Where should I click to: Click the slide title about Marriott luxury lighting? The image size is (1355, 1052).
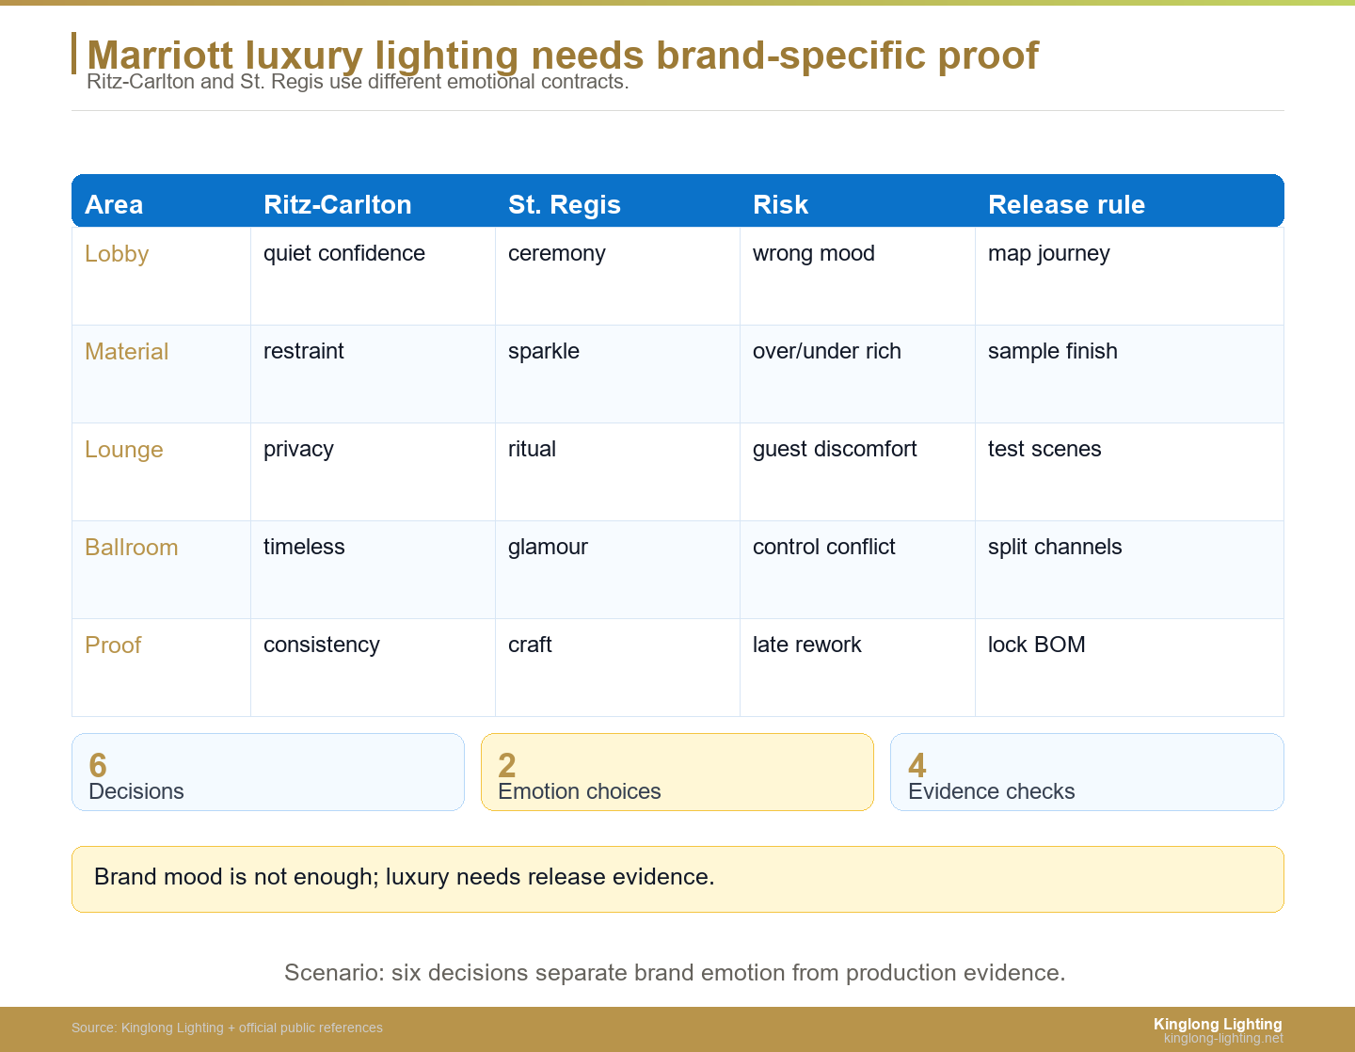point(563,56)
